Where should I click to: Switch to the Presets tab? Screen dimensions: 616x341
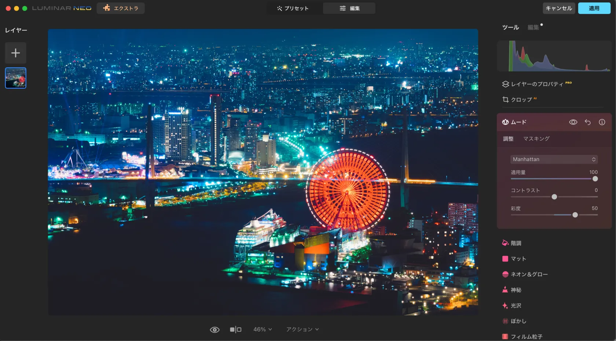[293, 8]
